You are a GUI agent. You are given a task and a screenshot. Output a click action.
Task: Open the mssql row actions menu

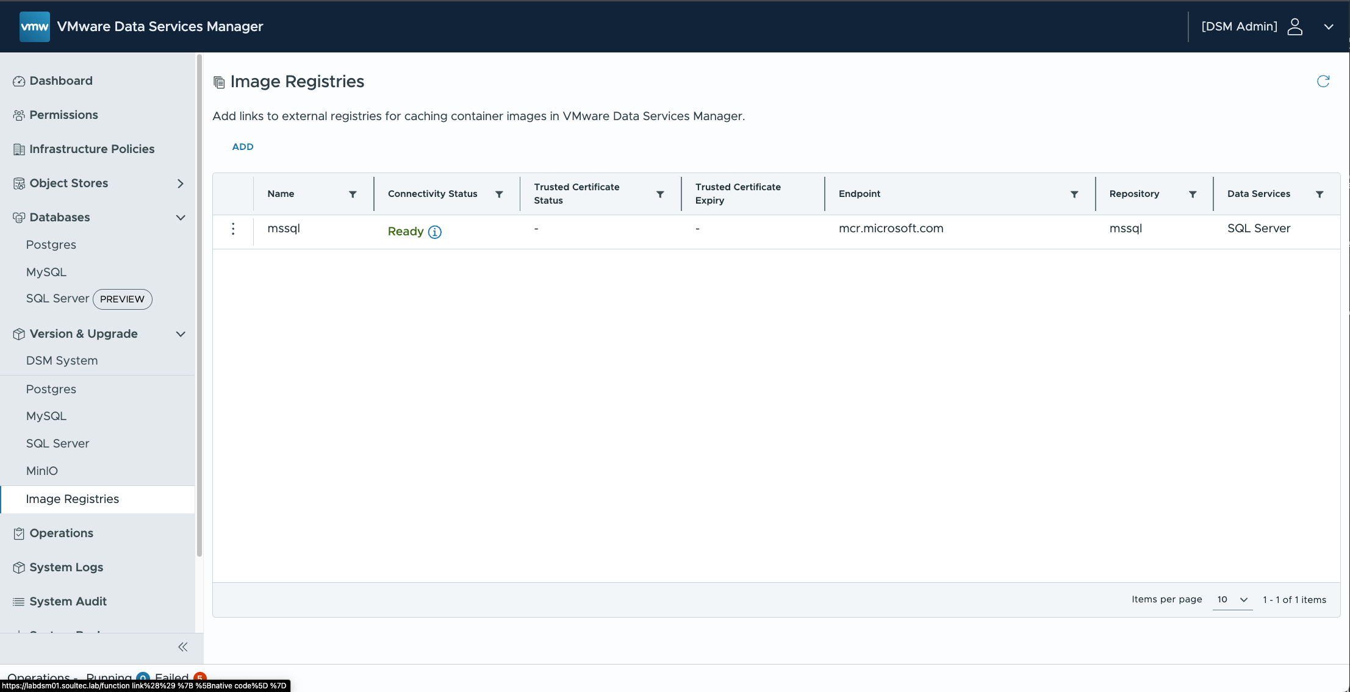(x=233, y=229)
